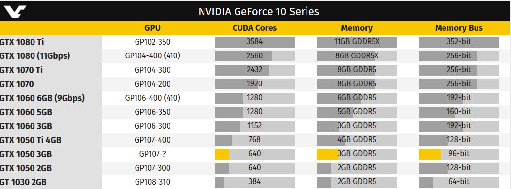Select the GTX 1050 3GB row label
Screen dimensions: 511x189
click(26, 154)
